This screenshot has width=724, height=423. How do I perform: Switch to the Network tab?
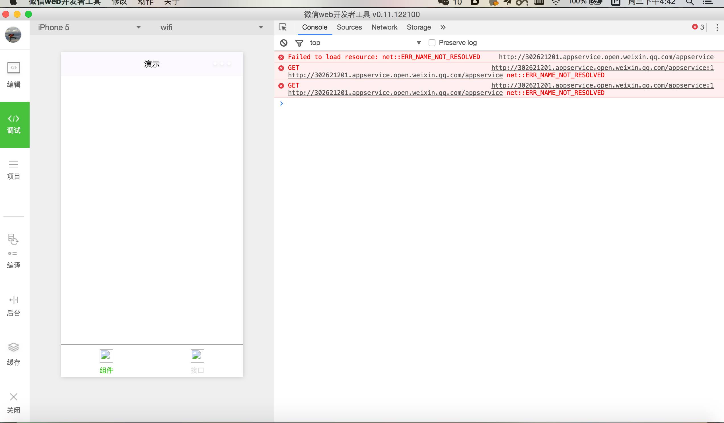click(x=384, y=27)
